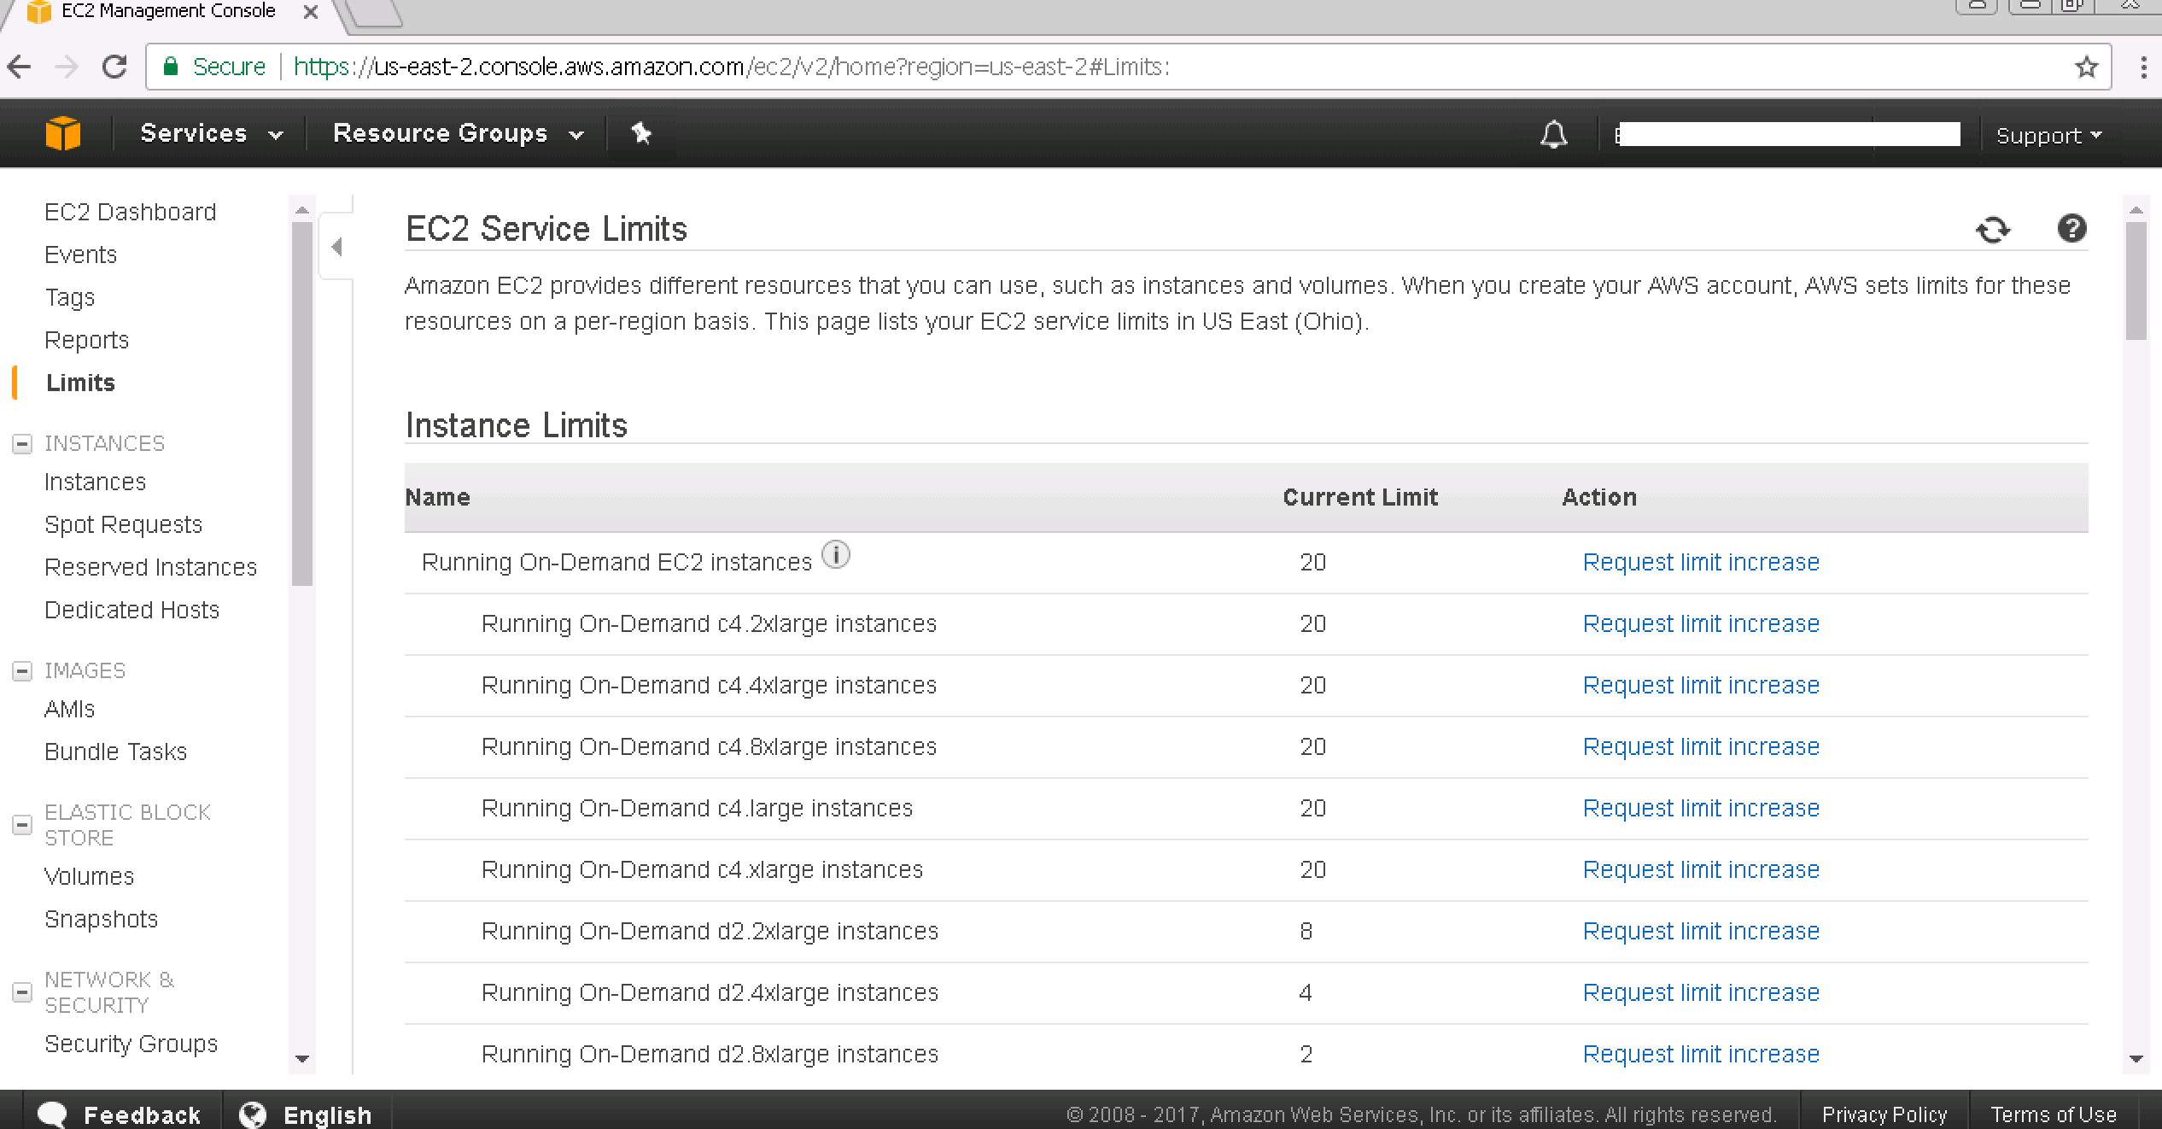Open the Chrome three-dot menu
This screenshot has height=1129, width=2162.
click(2143, 67)
